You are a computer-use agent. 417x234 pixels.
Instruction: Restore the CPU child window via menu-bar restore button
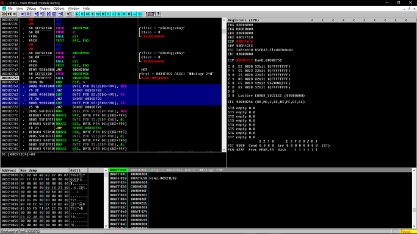(x=409, y=9)
